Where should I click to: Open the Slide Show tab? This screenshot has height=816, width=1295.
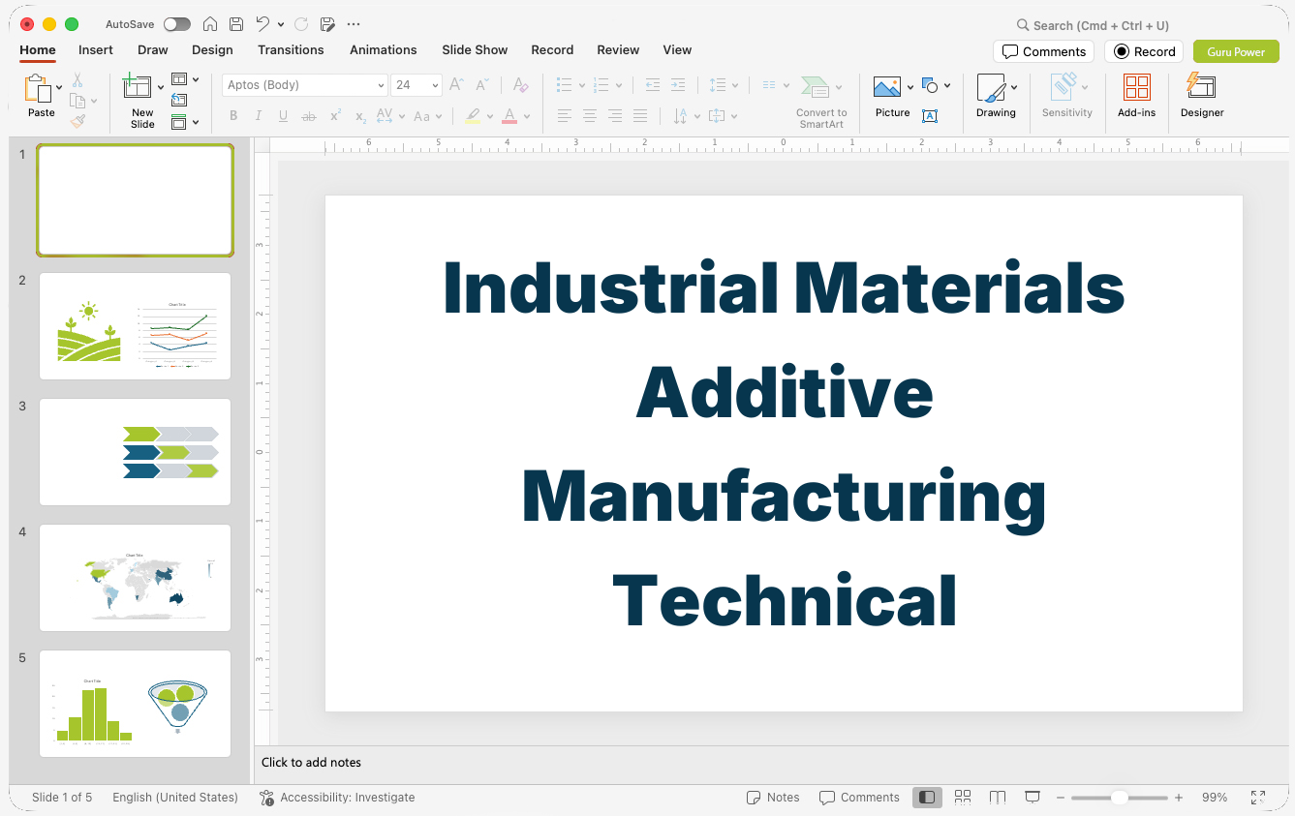[475, 49]
